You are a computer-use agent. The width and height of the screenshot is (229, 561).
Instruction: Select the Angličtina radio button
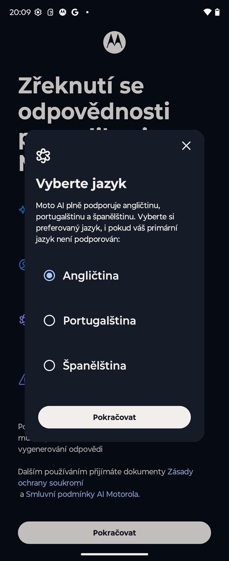point(50,275)
